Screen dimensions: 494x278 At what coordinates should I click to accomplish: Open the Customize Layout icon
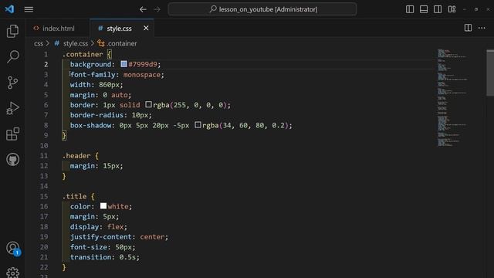[x=452, y=9]
